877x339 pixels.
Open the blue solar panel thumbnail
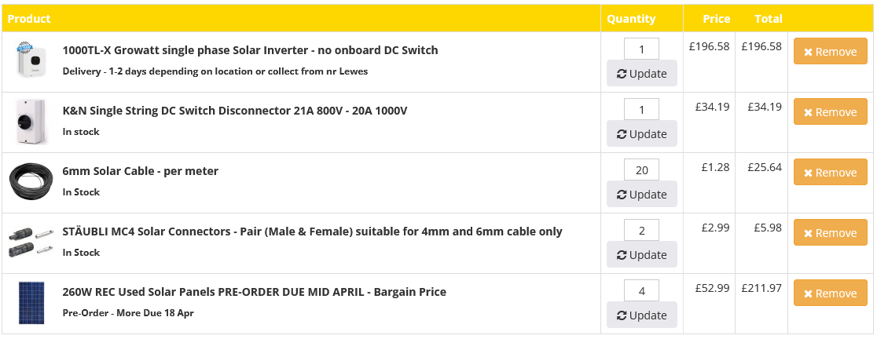coord(31,302)
